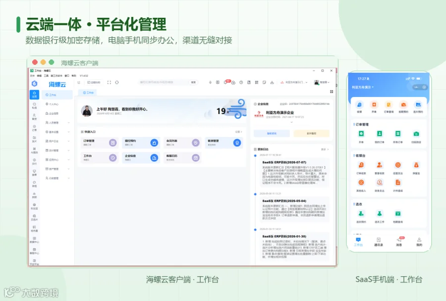Click the microphone icon in toolbar
The image size is (446, 301).
click(x=210, y=82)
